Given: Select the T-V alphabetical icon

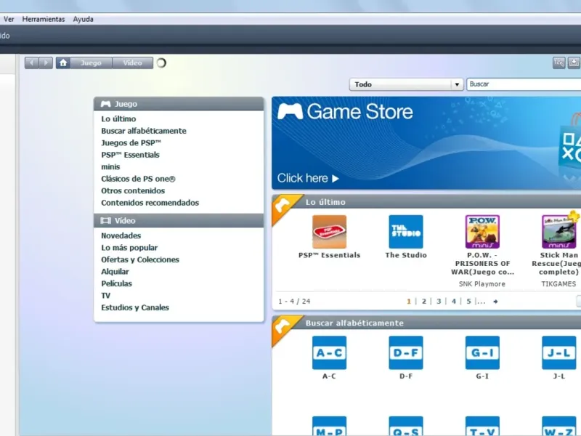Looking at the screenshot, I should click(x=482, y=426).
